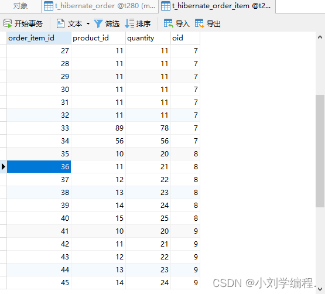Select order_item_id cell 32

(39, 115)
